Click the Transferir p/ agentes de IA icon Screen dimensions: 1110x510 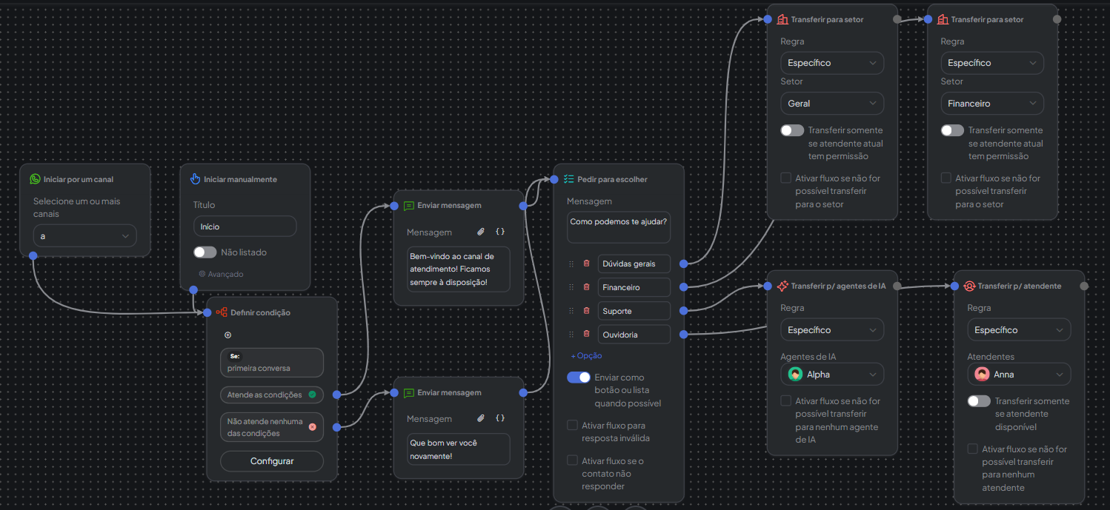782,286
